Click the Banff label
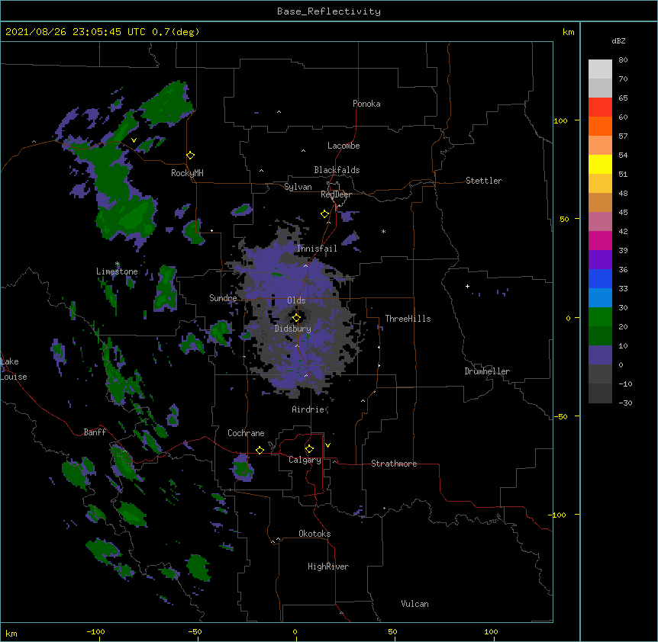Screen dimensions: 658x642 click(x=95, y=432)
